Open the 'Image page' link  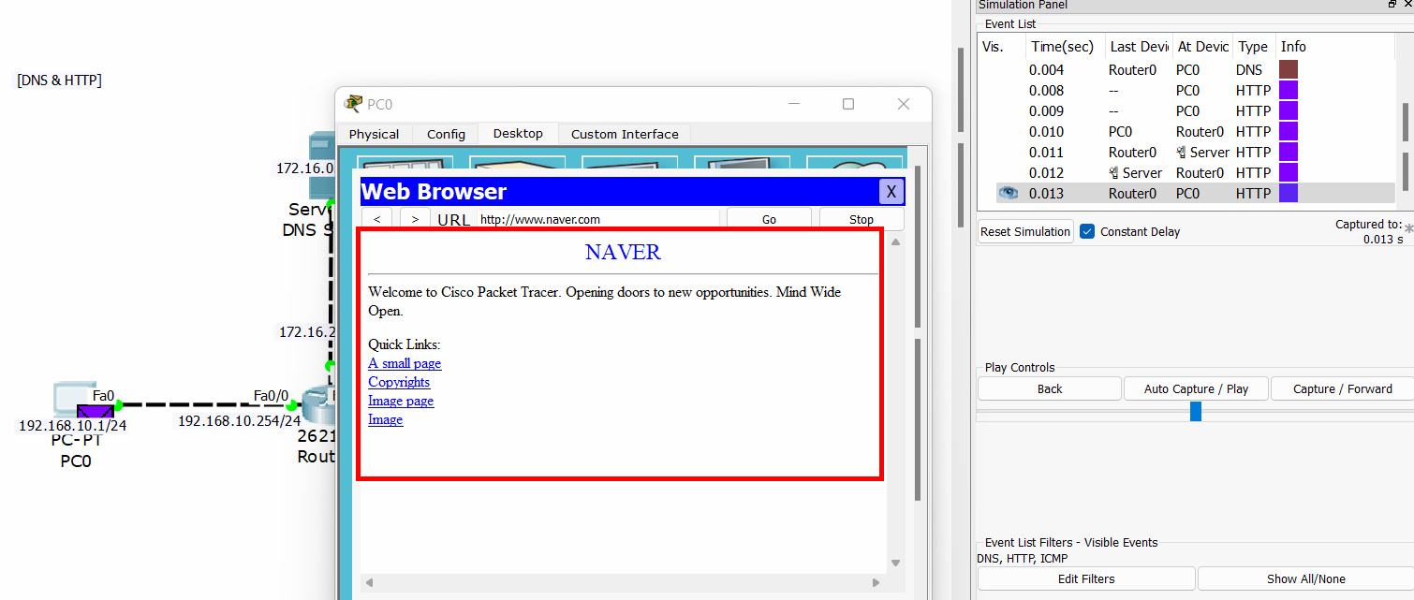point(401,401)
